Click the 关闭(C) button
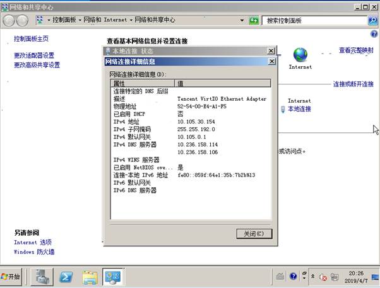The width and height of the screenshot is (380, 288). (254, 233)
